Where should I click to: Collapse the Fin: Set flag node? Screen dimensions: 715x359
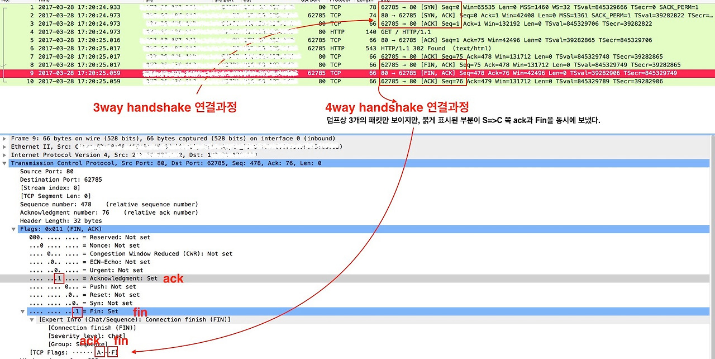[x=23, y=311]
